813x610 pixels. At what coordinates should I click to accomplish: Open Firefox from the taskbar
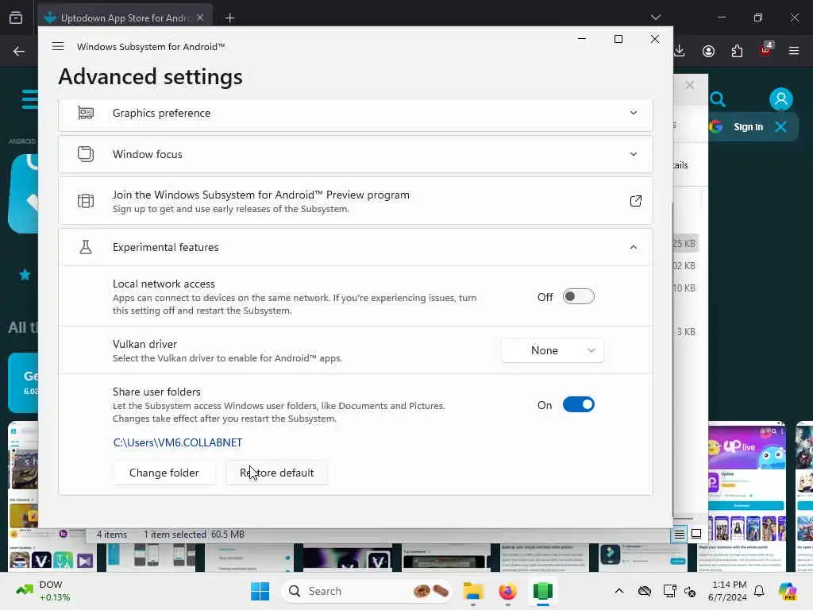(x=507, y=591)
